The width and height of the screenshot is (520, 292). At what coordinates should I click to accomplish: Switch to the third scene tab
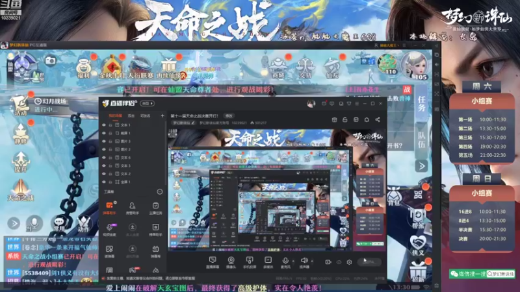click(x=145, y=116)
